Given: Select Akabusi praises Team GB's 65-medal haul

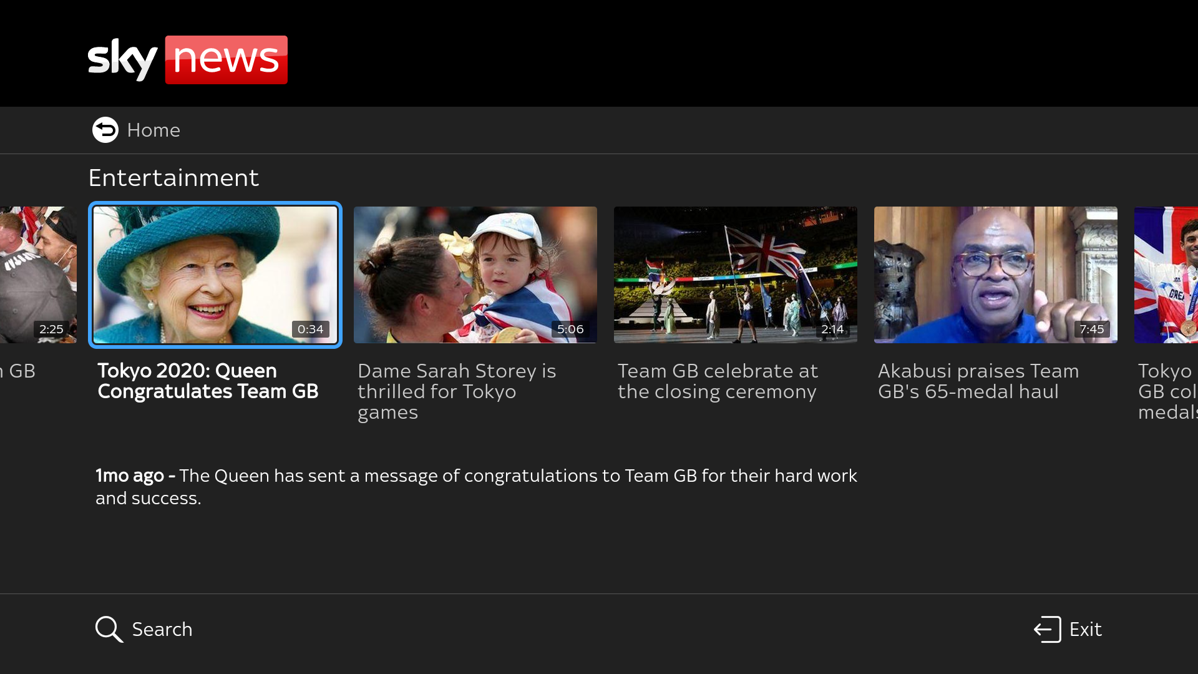Looking at the screenshot, I should click(x=995, y=275).
